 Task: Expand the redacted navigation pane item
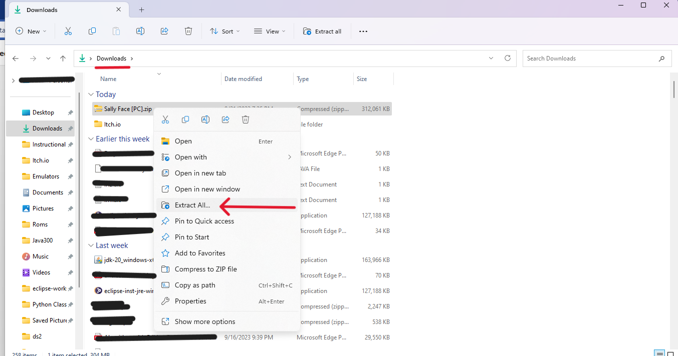coord(13,80)
